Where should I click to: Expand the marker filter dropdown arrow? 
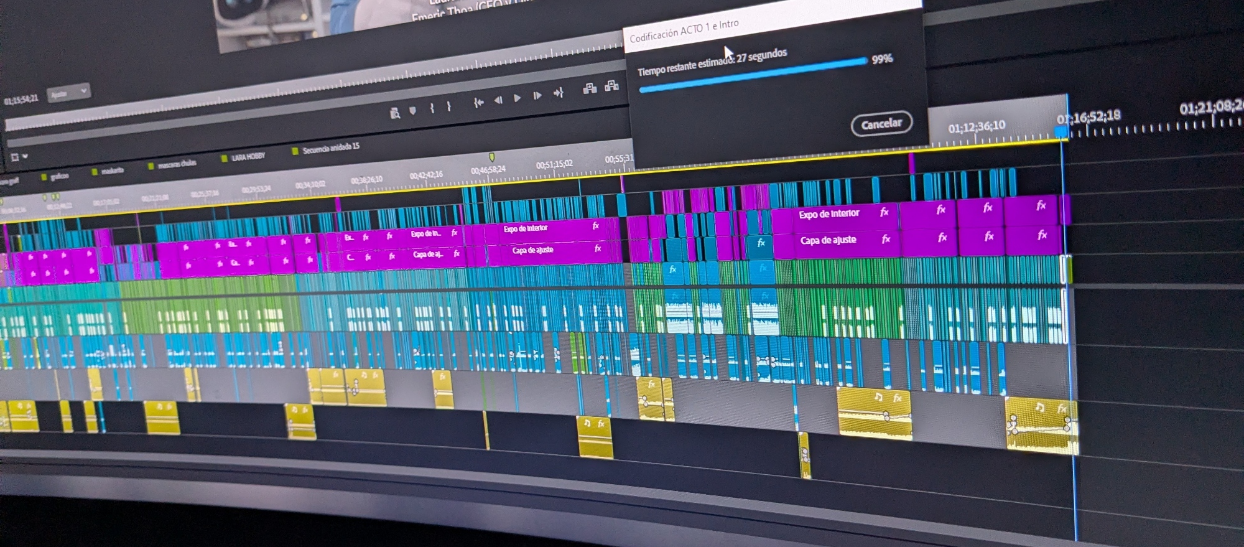coord(26,156)
